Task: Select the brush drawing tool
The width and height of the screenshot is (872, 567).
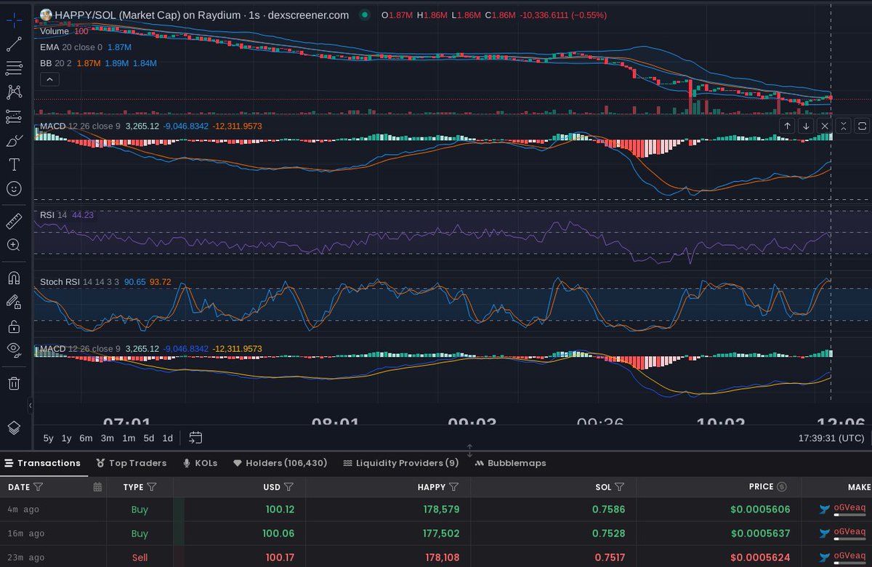Action: click(x=14, y=140)
